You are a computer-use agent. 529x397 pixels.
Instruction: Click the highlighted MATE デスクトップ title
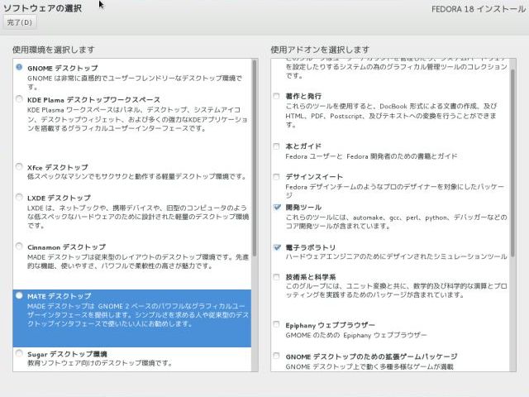(x=60, y=296)
